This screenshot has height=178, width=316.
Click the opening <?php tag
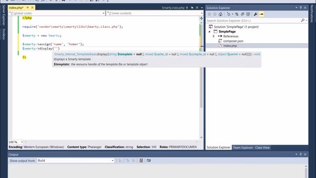(27, 18)
